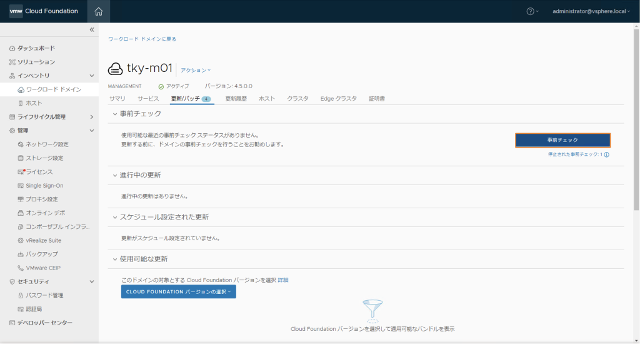
Task: Click the ソリューション sidebar icon
Action: pyautogui.click(x=12, y=62)
